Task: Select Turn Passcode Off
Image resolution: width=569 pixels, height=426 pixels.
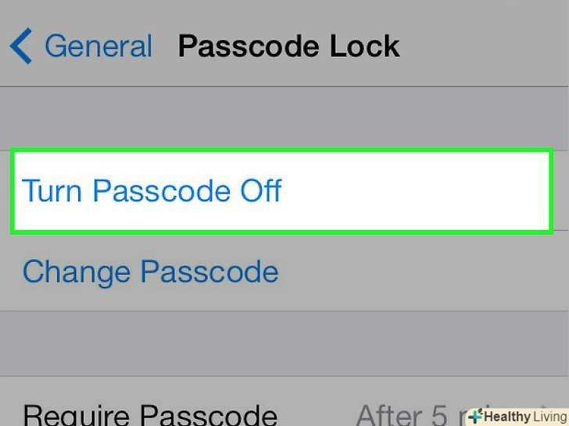Action: click(x=152, y=191)
